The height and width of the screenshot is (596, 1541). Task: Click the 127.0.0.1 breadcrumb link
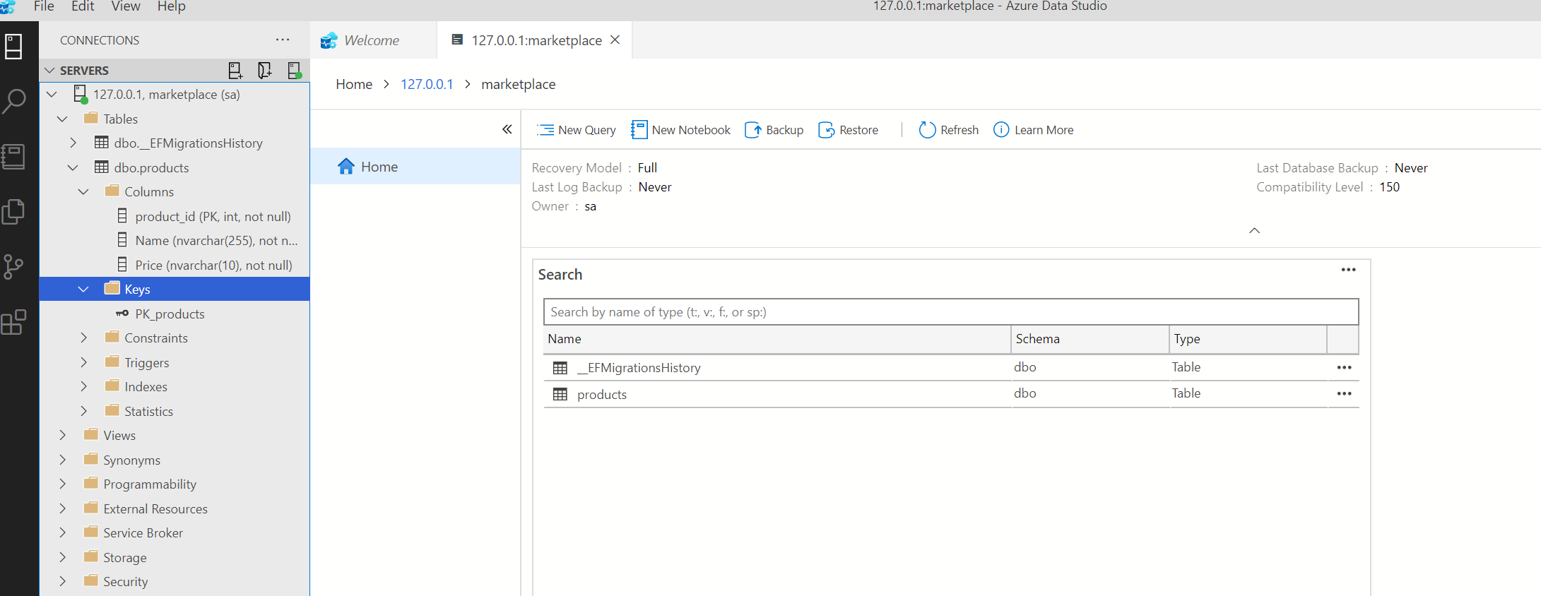427,84
